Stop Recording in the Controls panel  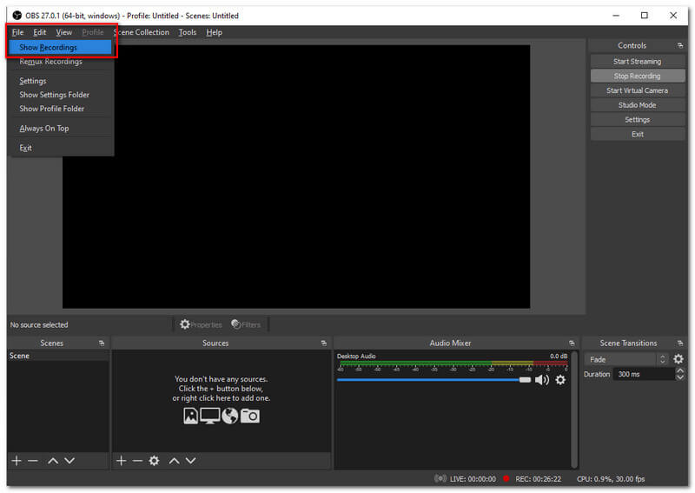tap(637, 76)
